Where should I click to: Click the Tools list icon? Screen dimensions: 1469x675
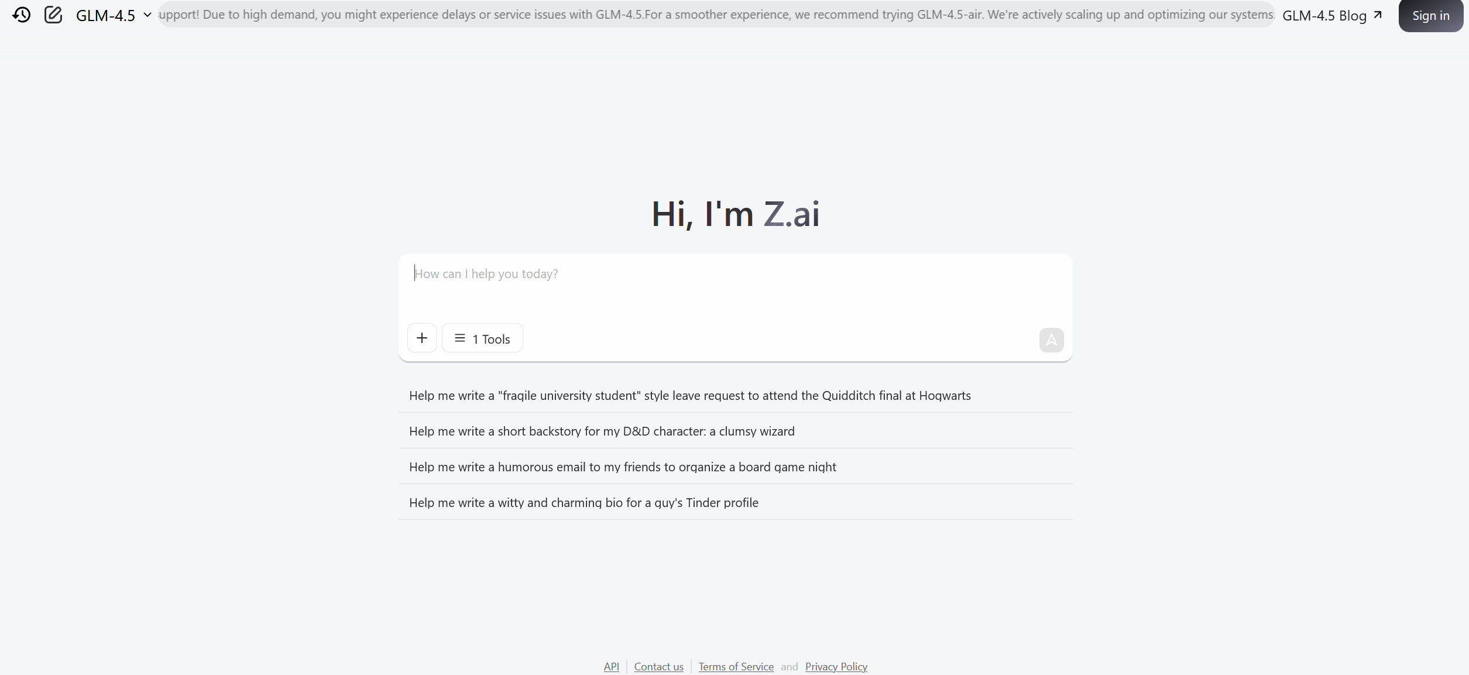point(460,338)
